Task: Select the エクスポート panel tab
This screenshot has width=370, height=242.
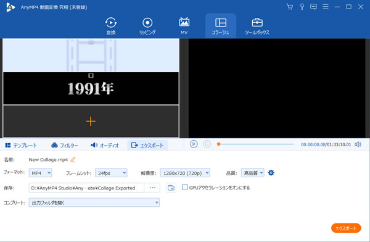Action: 147,145
